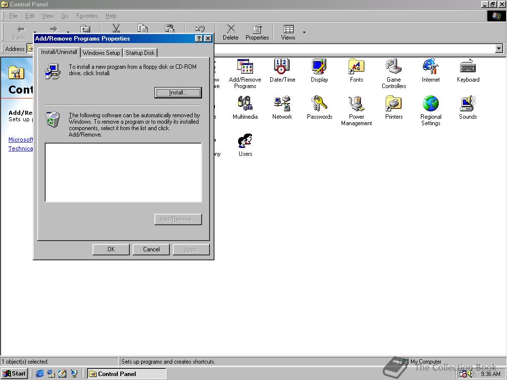Click the question mark help button in dialog title
The height and width of the screenshot is (380, 507).
[x=199, y=39]
